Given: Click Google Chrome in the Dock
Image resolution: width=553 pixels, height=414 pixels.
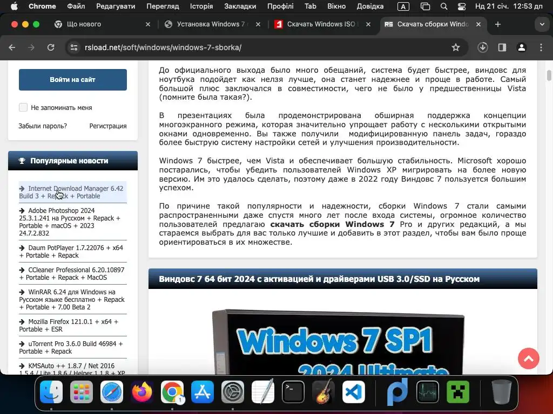Looking at the screenshot, I should point(172,392).
